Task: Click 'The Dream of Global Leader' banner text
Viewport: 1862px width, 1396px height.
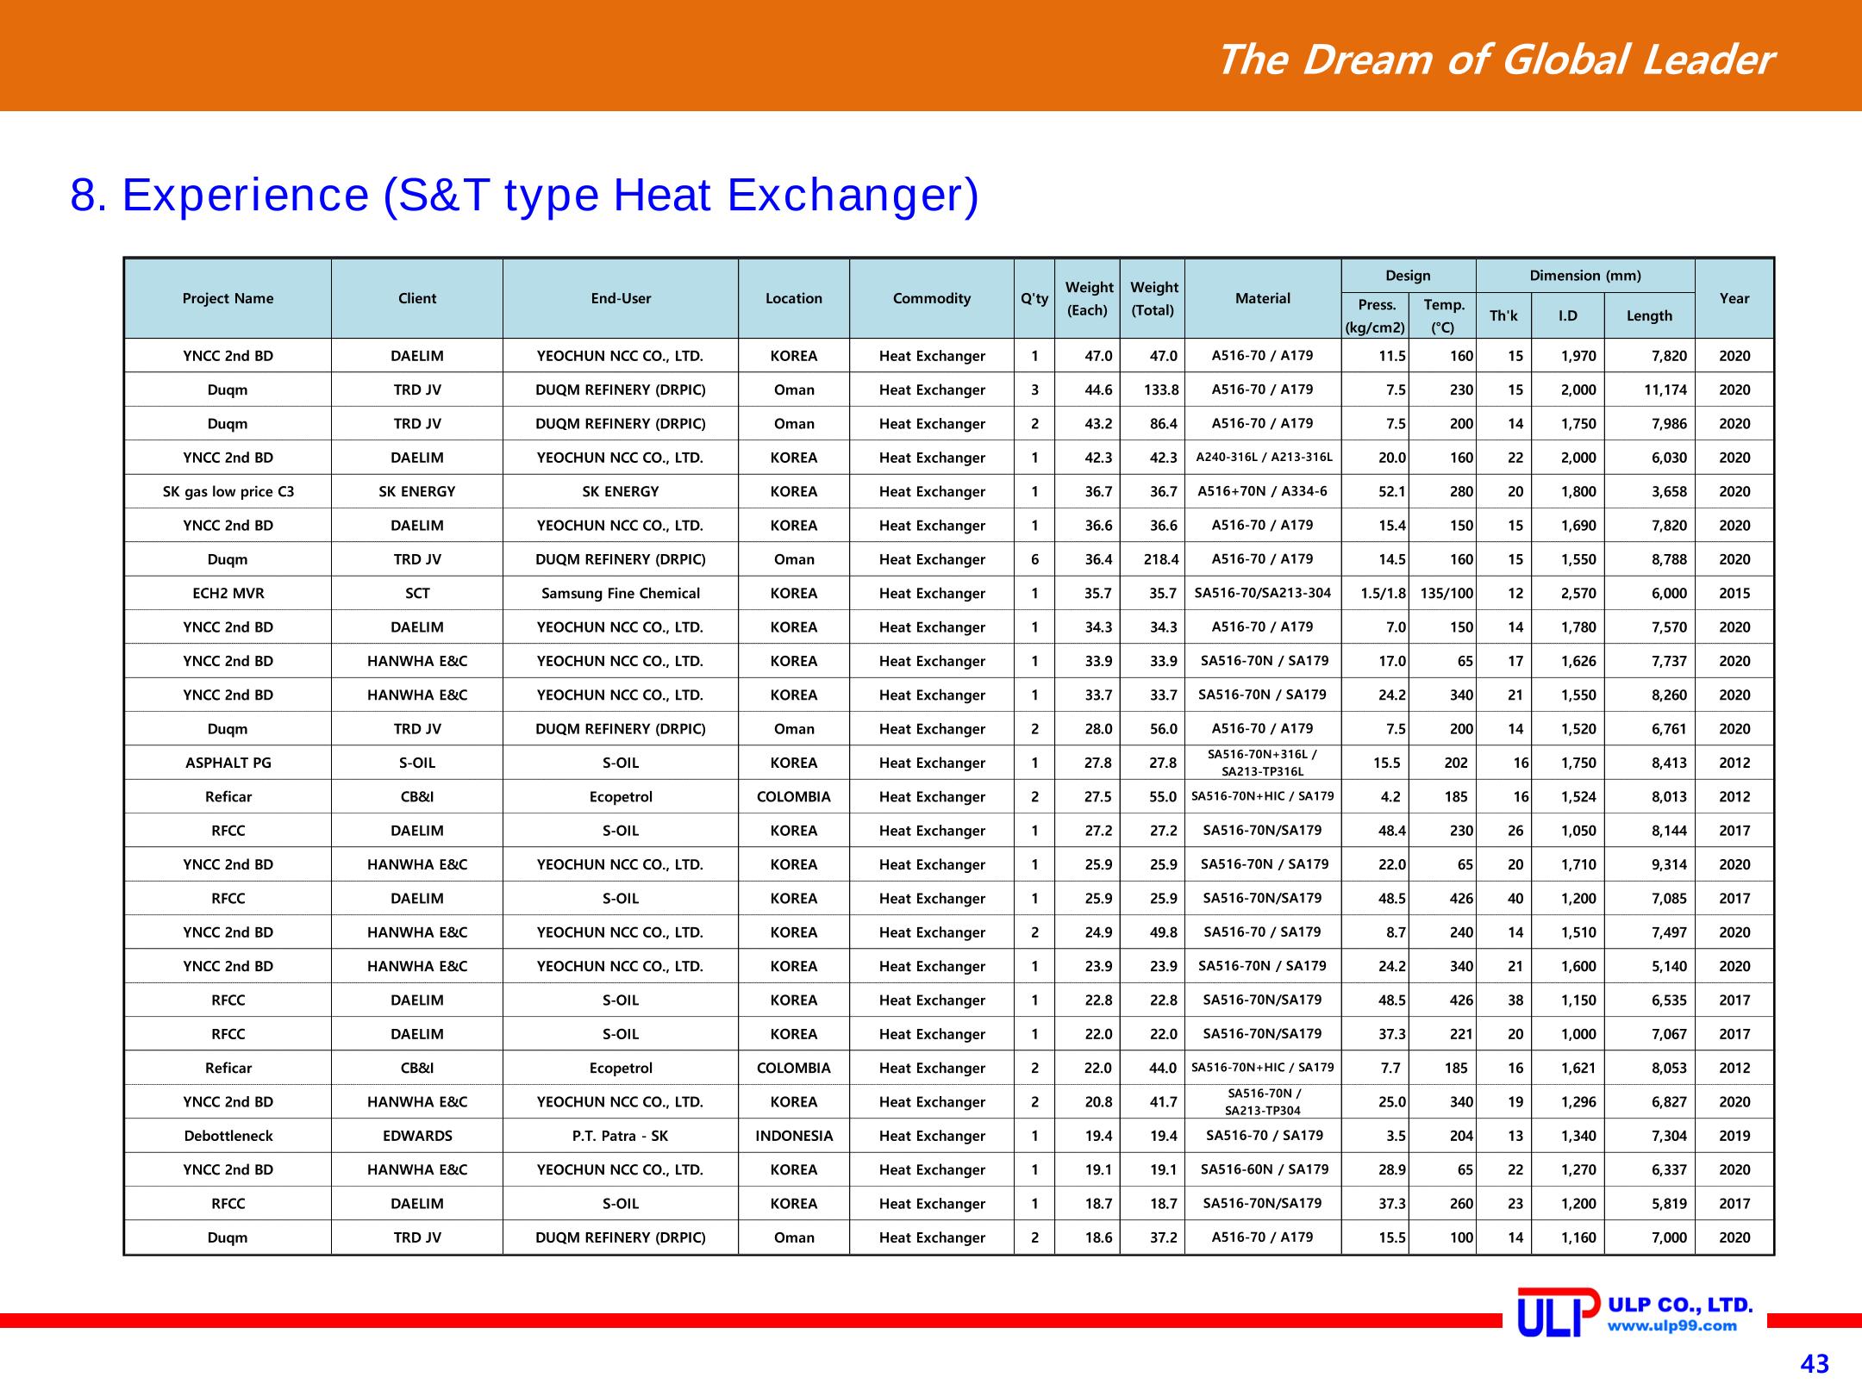Action: (1496, 59)
